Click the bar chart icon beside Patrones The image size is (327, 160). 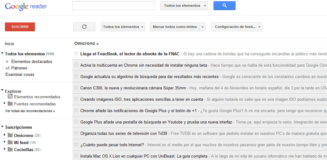7,68
